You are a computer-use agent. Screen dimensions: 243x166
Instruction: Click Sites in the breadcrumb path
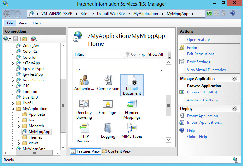pos(85,14)
